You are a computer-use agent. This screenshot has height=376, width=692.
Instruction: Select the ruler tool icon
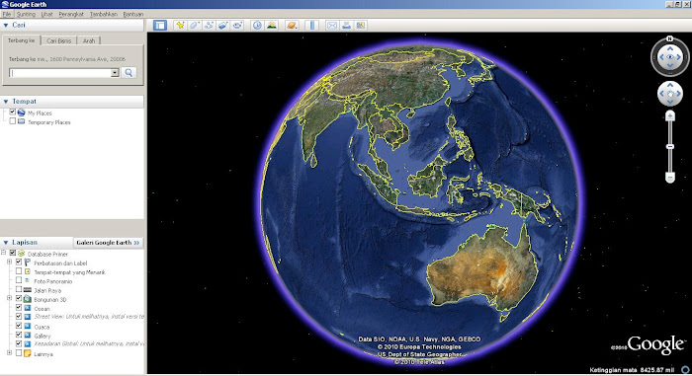(311, 26)
